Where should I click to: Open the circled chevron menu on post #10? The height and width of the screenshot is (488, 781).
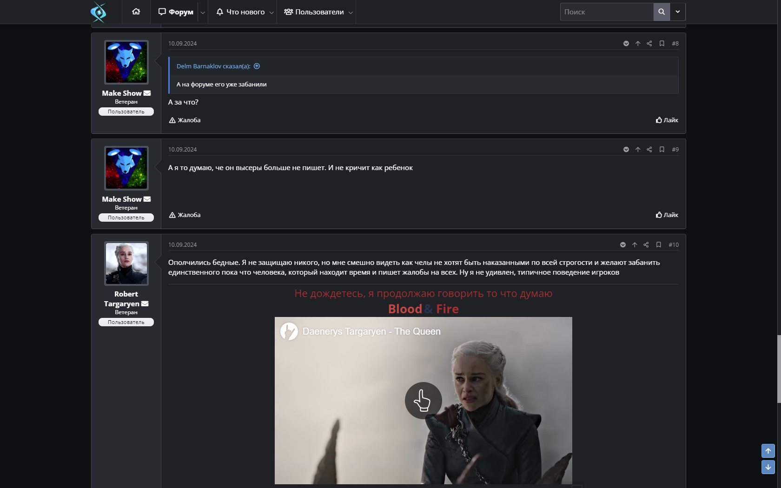pyautogui.click(x=623, y=245)
